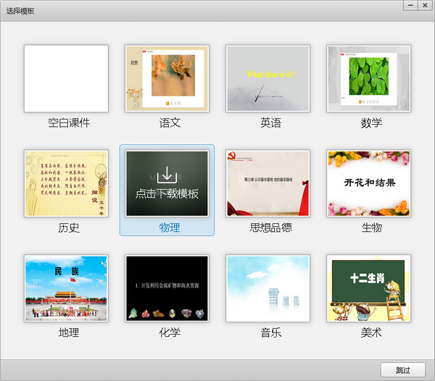The image size is (435, 381).
Task: Click the 思想品德 caption text
Action: pos(270,227)
